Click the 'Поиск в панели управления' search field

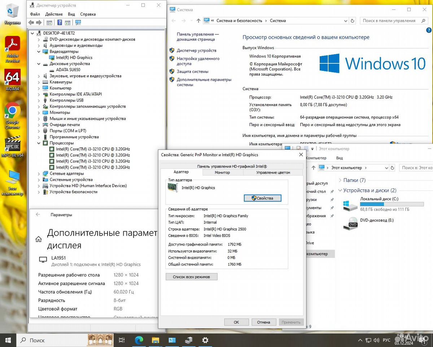pos(393,21)
